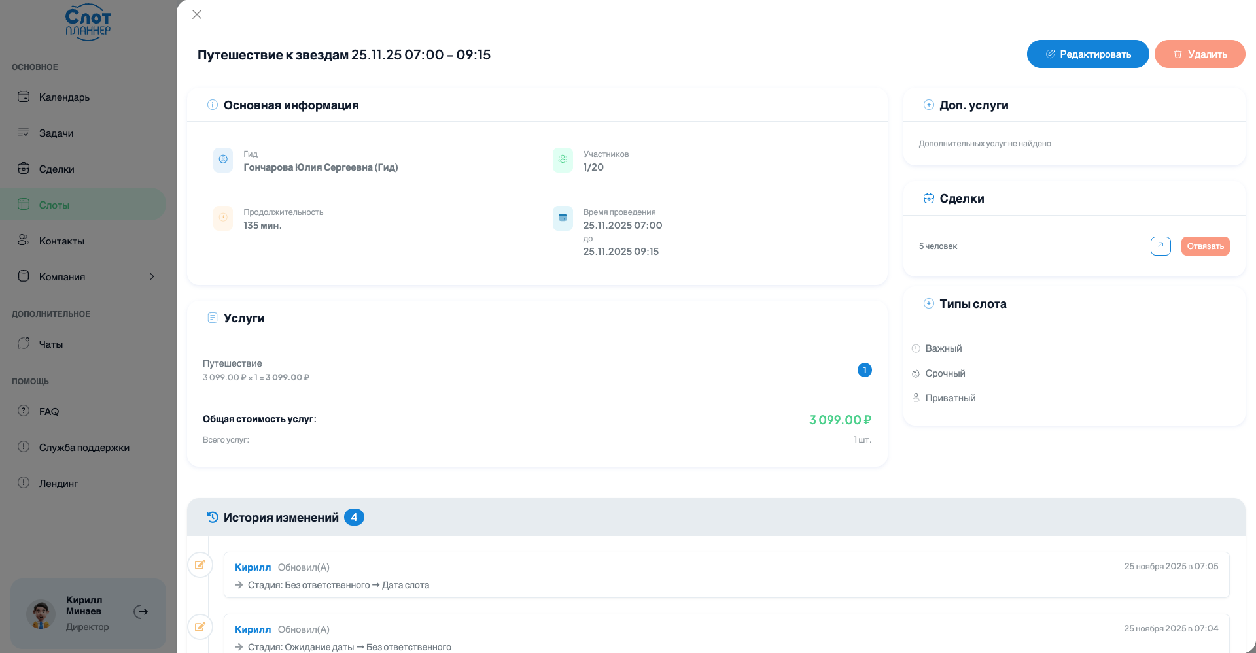Expand the Компания submenu chevron

tap(152, 276)
